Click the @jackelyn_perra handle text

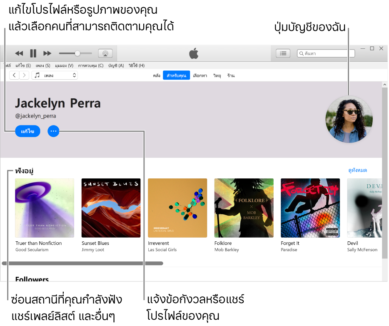pos(36,116)
